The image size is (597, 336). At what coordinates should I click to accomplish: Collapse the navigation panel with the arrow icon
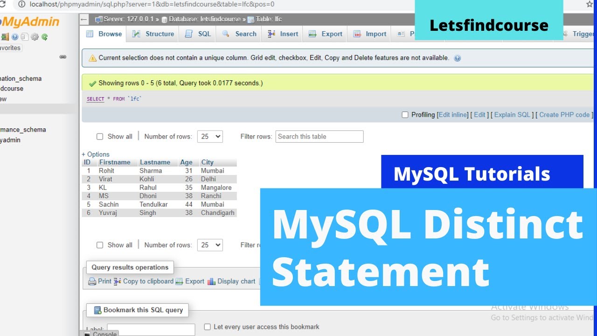click(84, 19)
